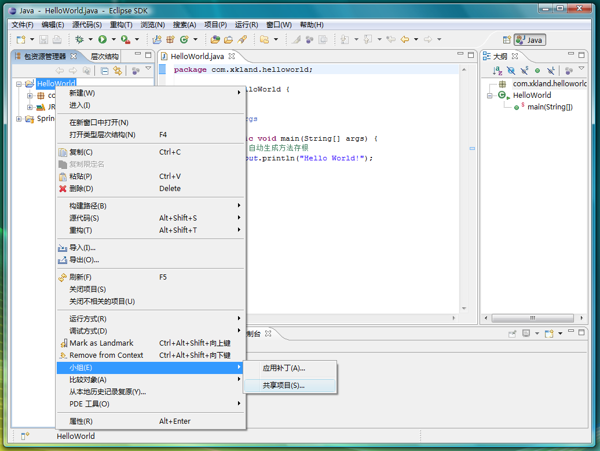Screen dimensions: 600x451
Task: Toggle Hide Fields in outline toolbar
Action: point(511,71)
